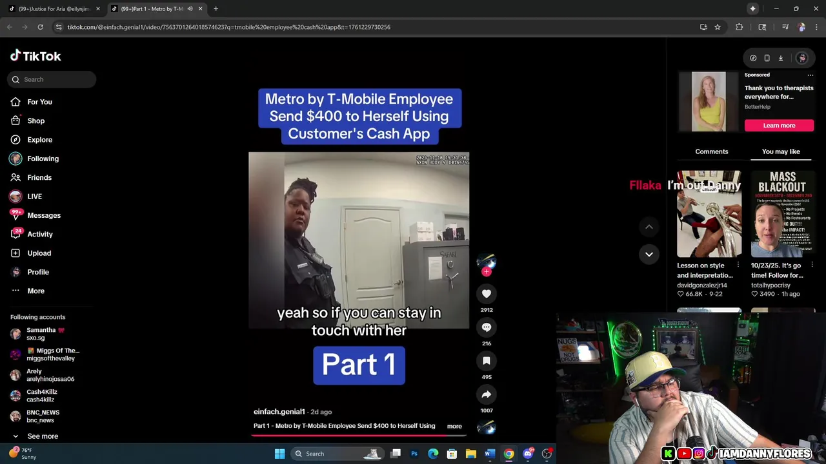Go to the next video with down arrow

tap(649, 254)
